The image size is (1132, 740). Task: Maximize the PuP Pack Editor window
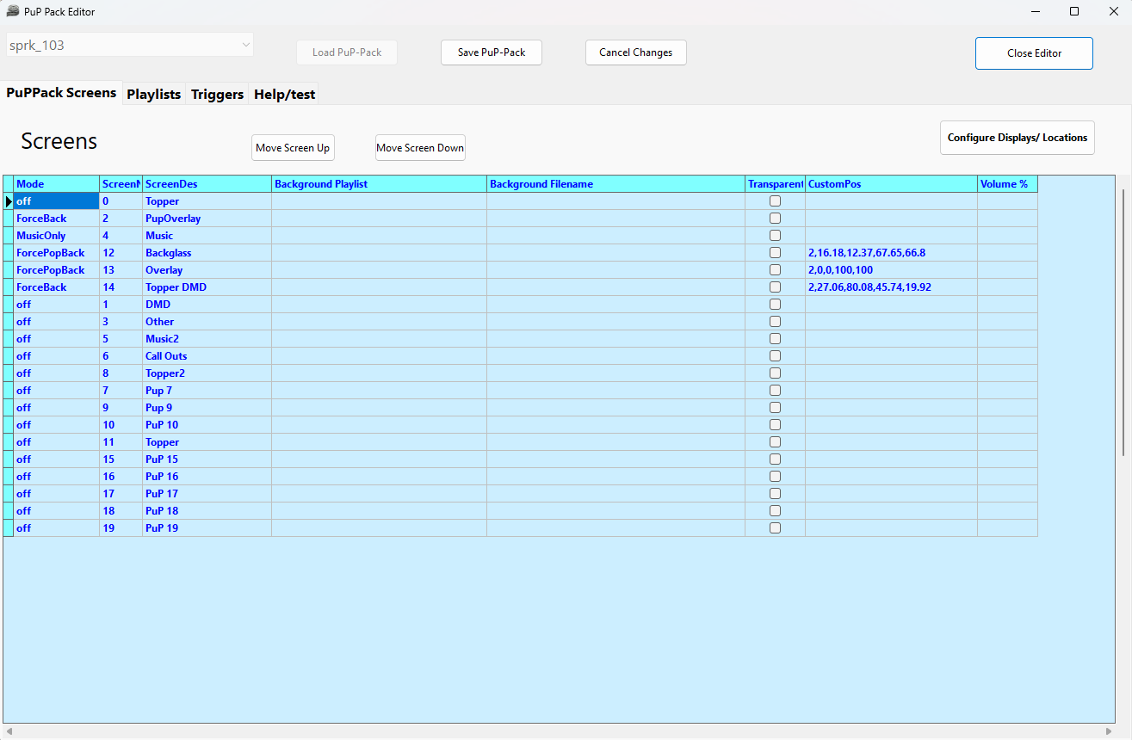click(x=1074, y=11)
